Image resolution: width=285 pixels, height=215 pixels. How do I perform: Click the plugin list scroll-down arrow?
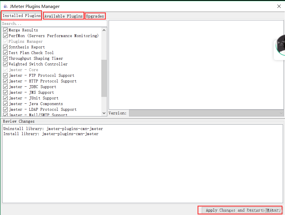[x=104, y=113]
